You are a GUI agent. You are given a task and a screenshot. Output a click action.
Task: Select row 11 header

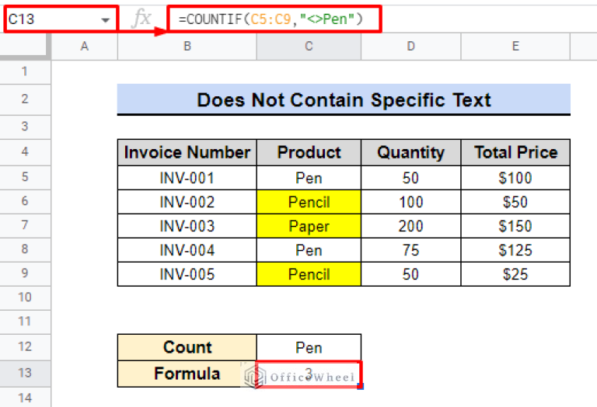click(x=25, y=322)
